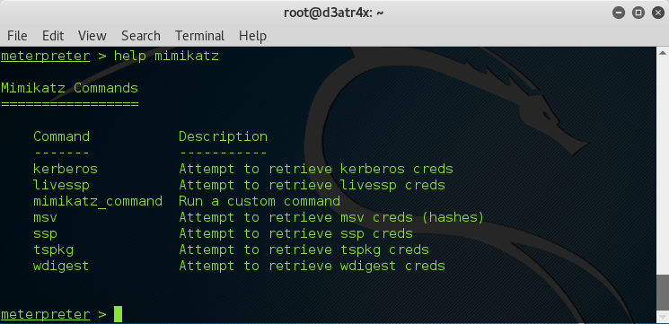Click 'Attempt to retrieve msv creds (hashes)'
This screenshot has width=669, height=324.
pos(331,217)
